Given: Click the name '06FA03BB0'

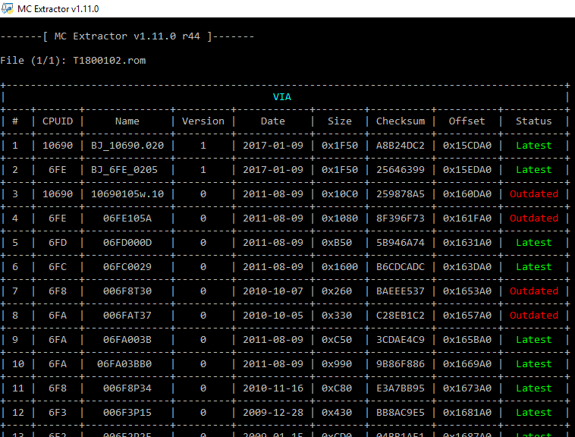Looking at the screenshot, I should pyautogui.click(x=124, y=363).
